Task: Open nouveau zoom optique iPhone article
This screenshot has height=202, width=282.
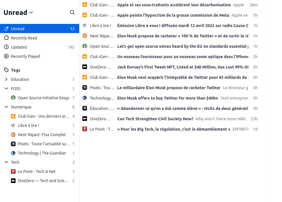Action: pos(183,57)
